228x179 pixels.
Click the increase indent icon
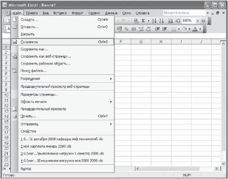[164, 29]
